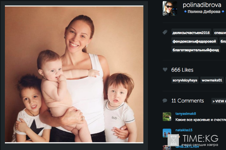The image size is (226, 150).
Task: Open the фондоксаныфедоровой hashtag
Action: pyautogui.click(x=194, y=41)
